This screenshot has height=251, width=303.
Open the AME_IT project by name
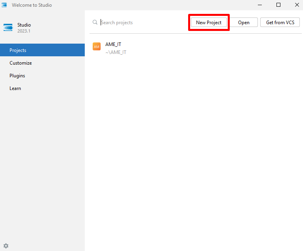(x=113, y=44)
